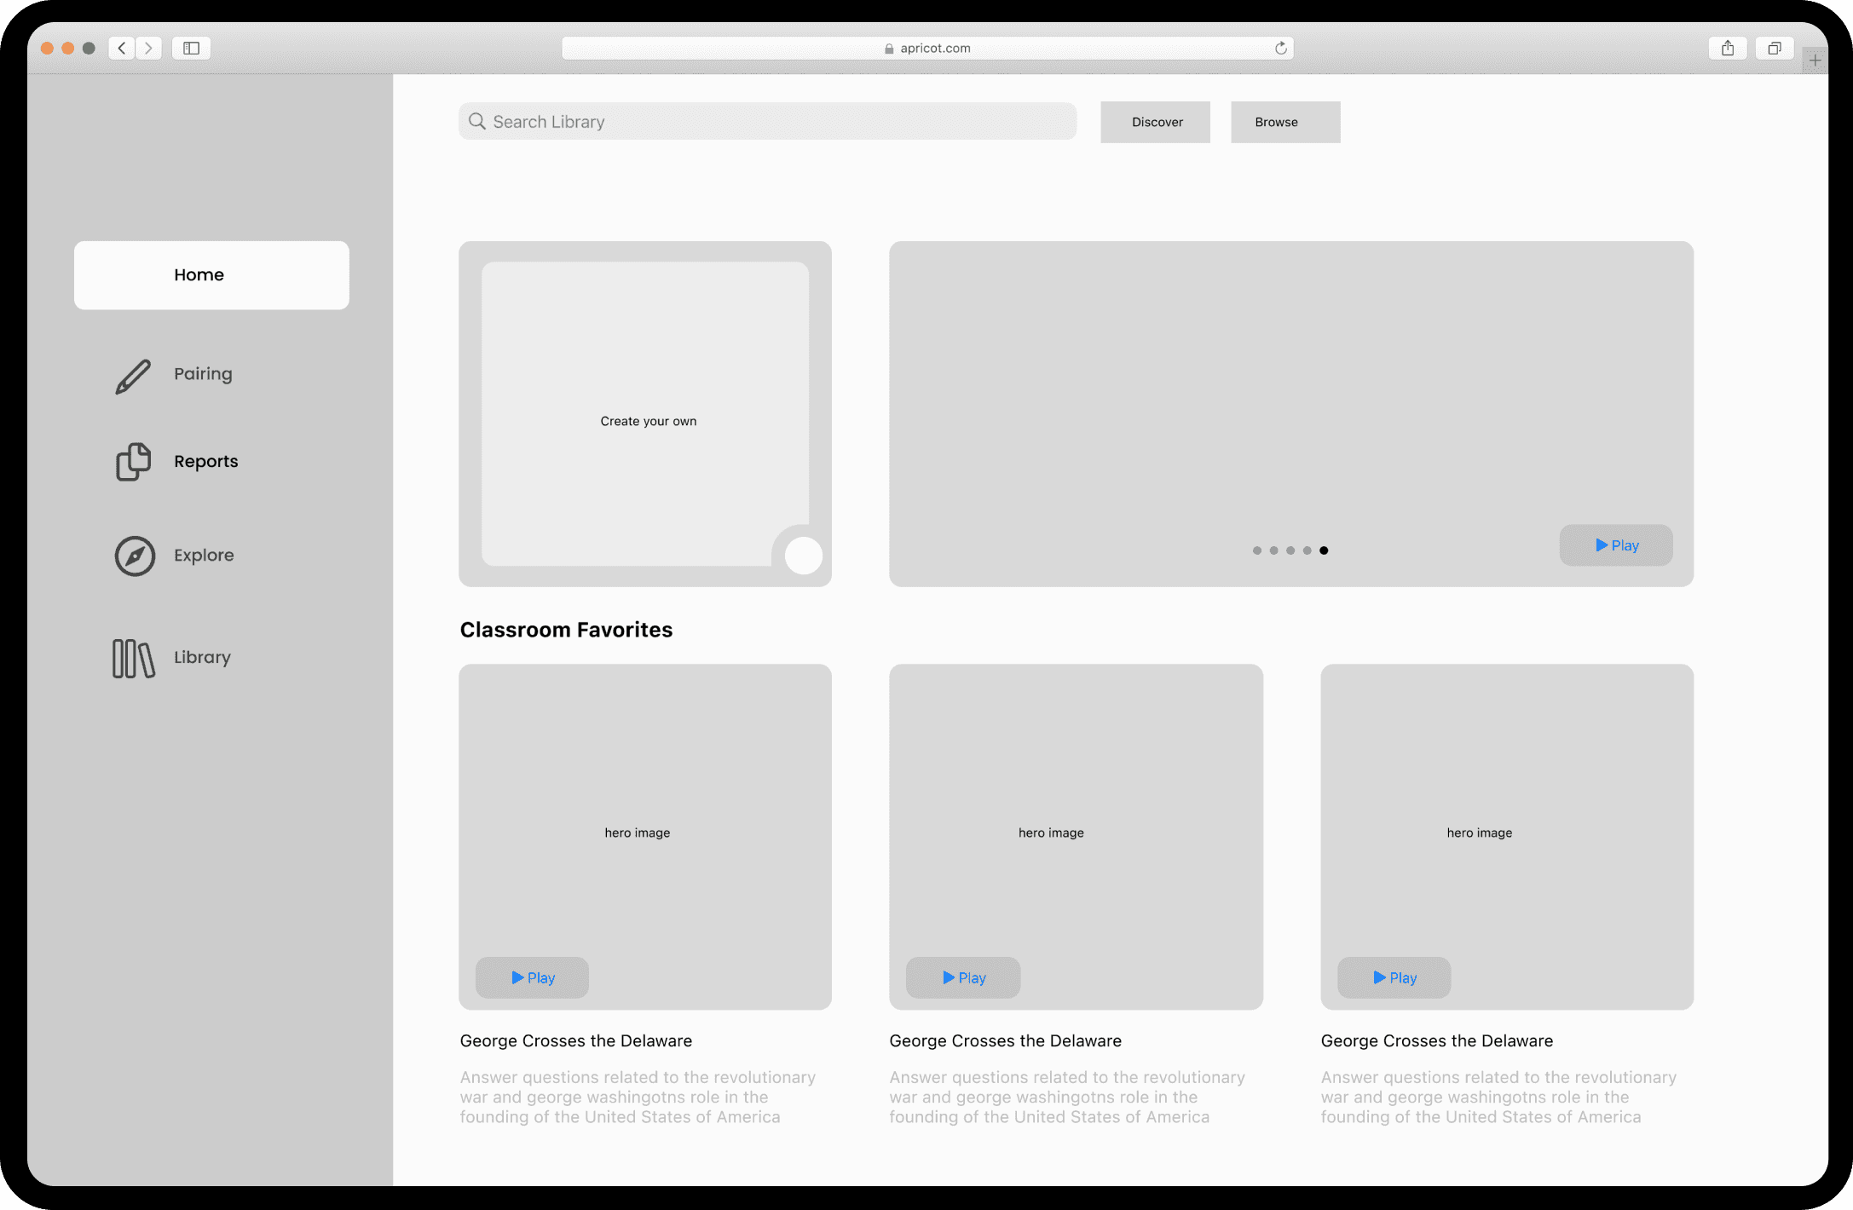
Task: Select the Home sidebar item
Action: pos(211,275)
